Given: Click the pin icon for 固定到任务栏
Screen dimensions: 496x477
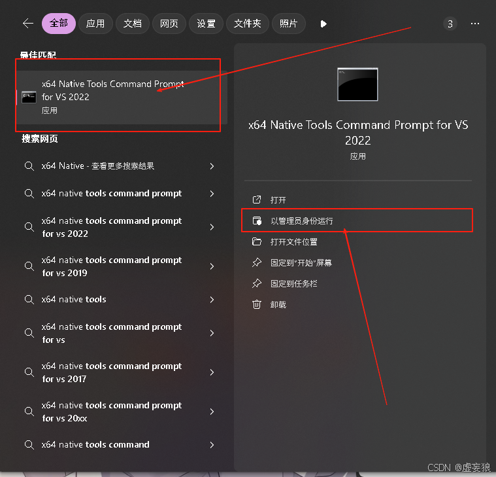Looking at the screenshot, I should pyautogui.click(x=257, y=283).
